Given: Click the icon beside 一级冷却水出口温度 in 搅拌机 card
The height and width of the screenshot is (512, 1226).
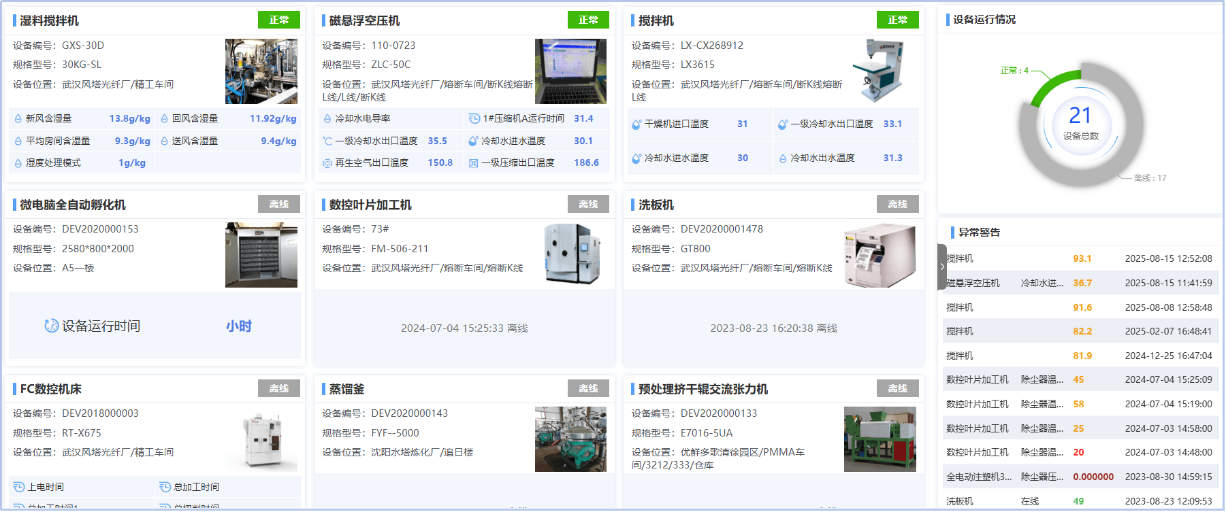Looking at the screenshot, I should (x=783, y=124).
